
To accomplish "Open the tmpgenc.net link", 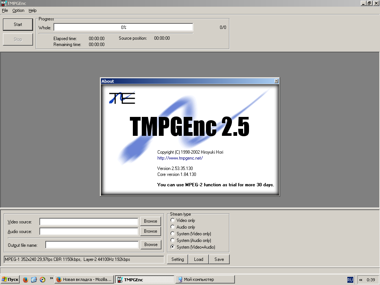I will [x=180, y=158].
